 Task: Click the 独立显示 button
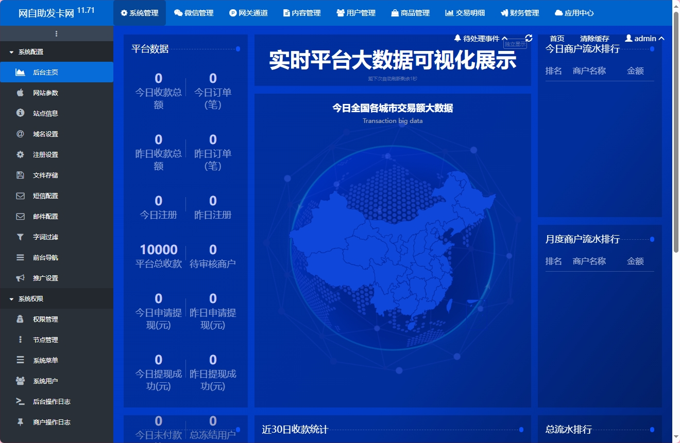click(515, 44)
